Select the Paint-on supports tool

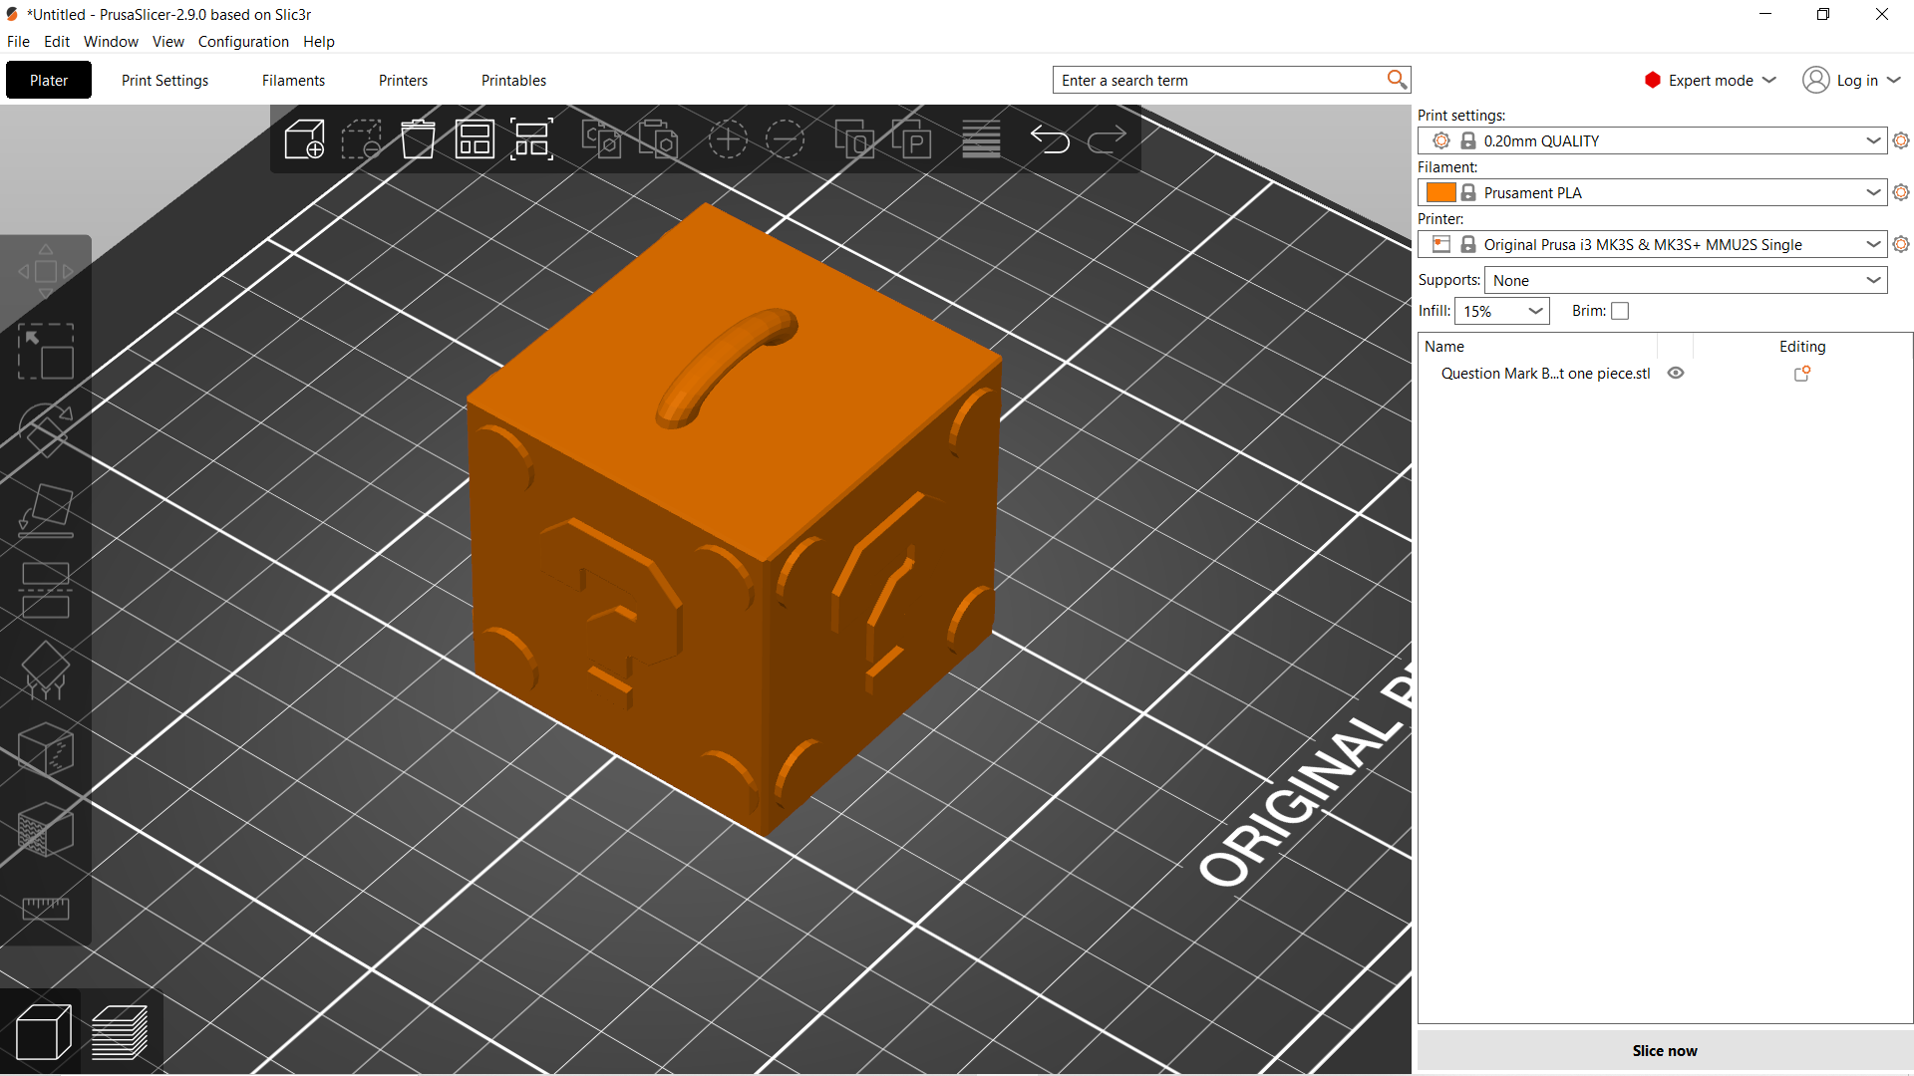pyautogui.click(x=46, y=670)
